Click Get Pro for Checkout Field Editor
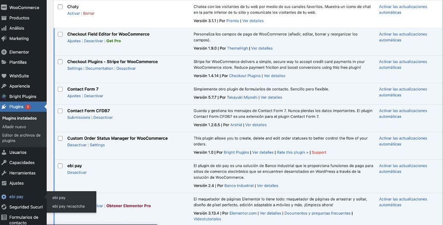This screenshot has width=443, height=225. tap(113, 41)
